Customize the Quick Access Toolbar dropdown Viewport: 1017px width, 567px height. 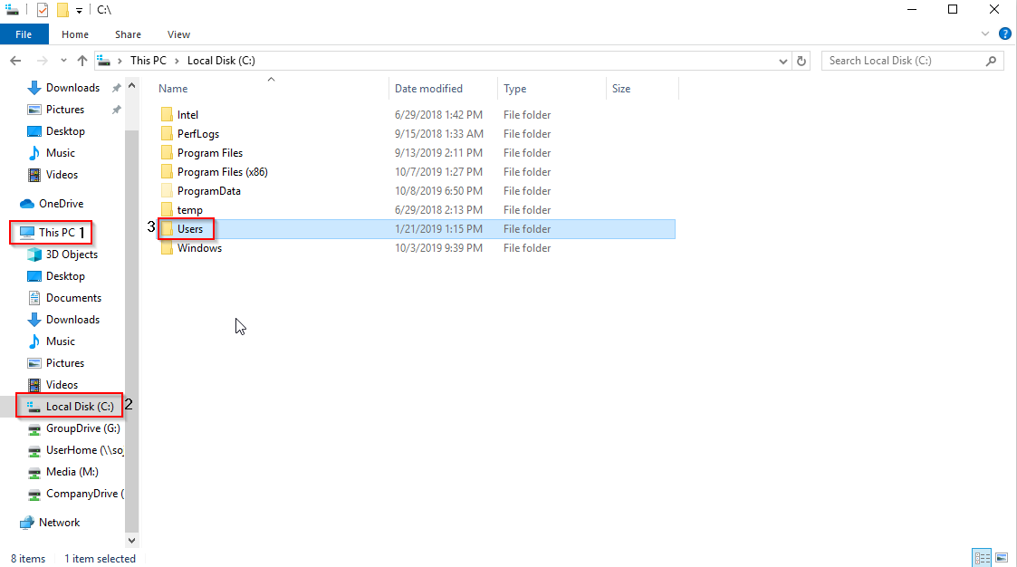point(80,9)
